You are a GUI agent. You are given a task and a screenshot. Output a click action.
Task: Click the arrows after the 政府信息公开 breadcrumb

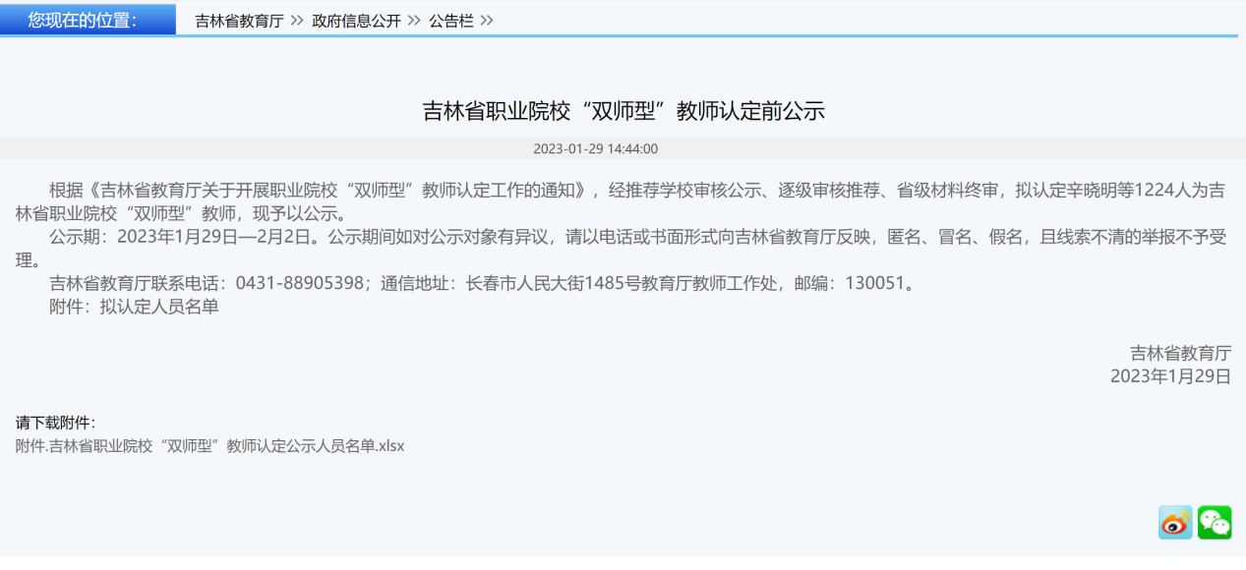[414, 21]
